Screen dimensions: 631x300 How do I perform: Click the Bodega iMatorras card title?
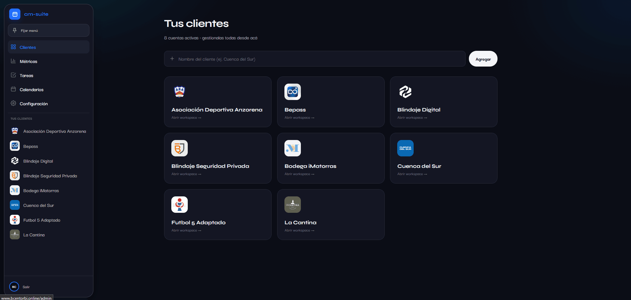tap(310, 166)
